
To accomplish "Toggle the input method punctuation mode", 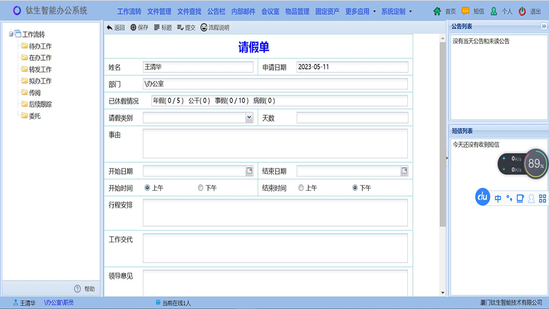I will tap(509, 198).
